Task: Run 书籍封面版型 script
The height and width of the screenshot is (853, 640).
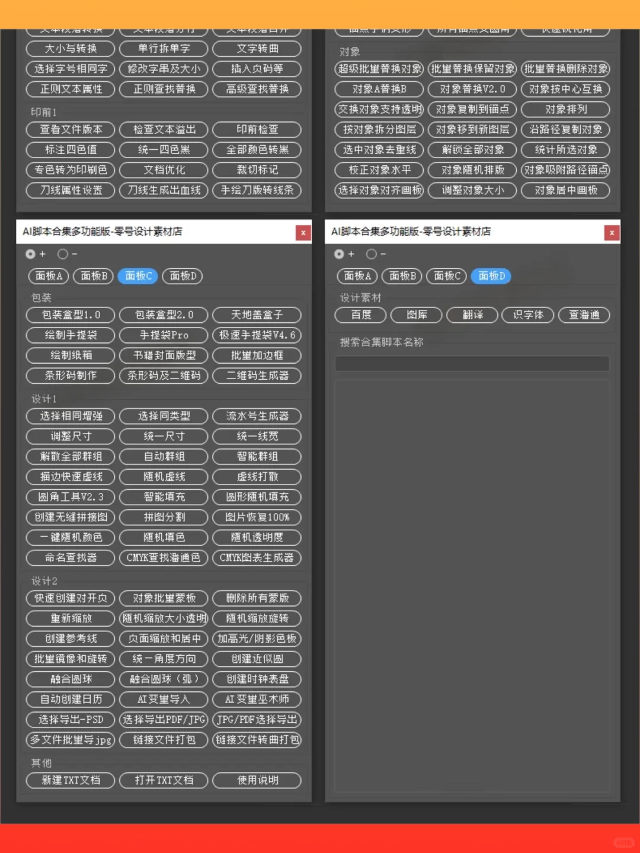Action: [164, 355]
